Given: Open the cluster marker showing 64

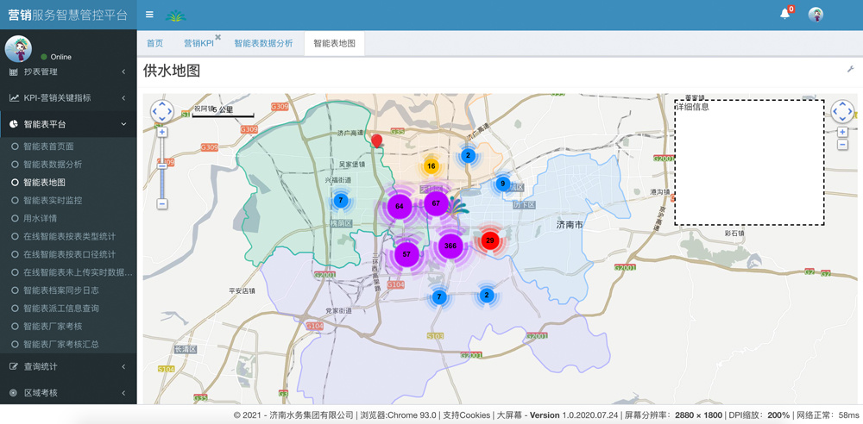Looking at the screenshot, I should tap(400, 206).
